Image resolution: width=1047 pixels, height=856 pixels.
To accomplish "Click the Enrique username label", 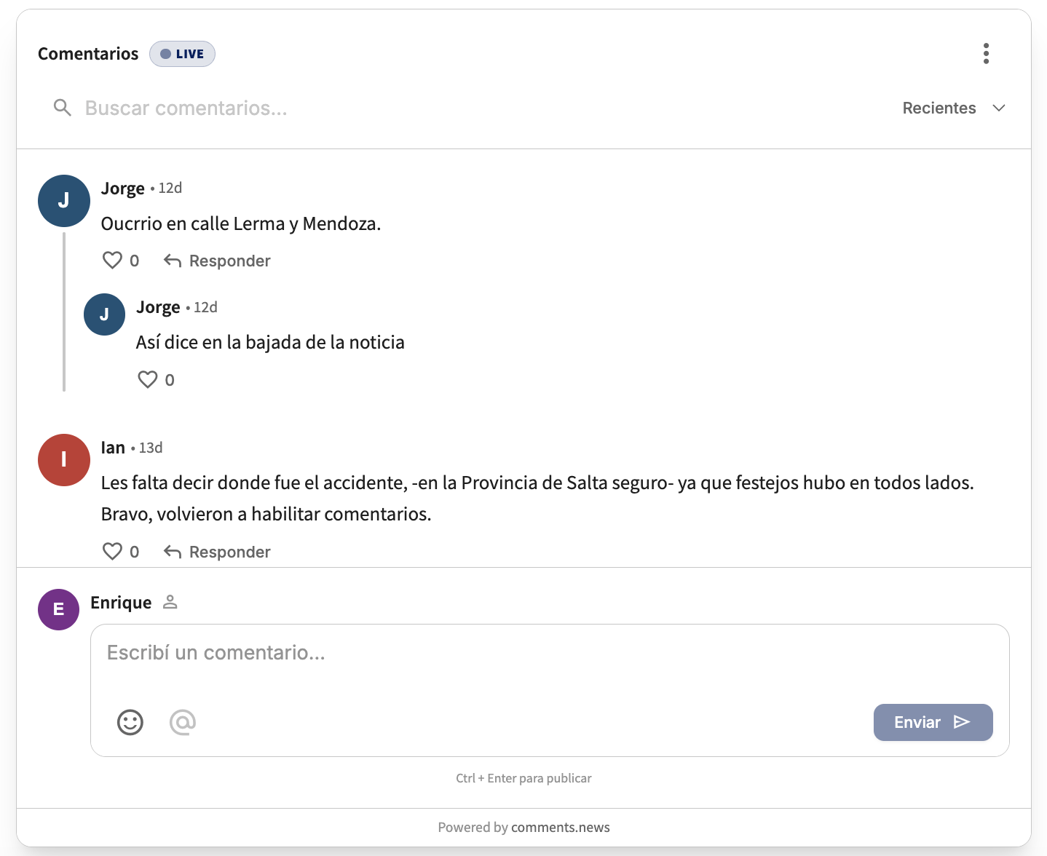I will tap(121, 603).
